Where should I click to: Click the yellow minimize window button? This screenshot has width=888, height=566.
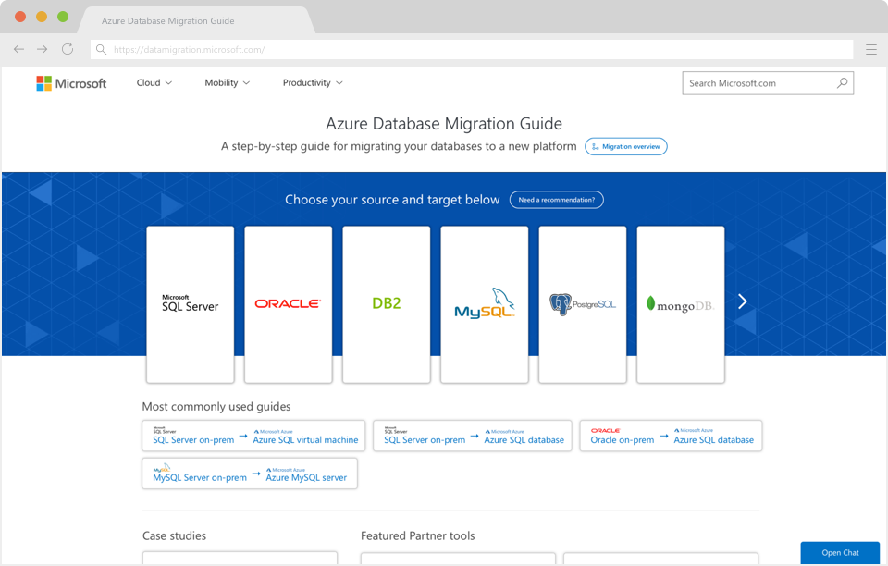pos(42,17)
